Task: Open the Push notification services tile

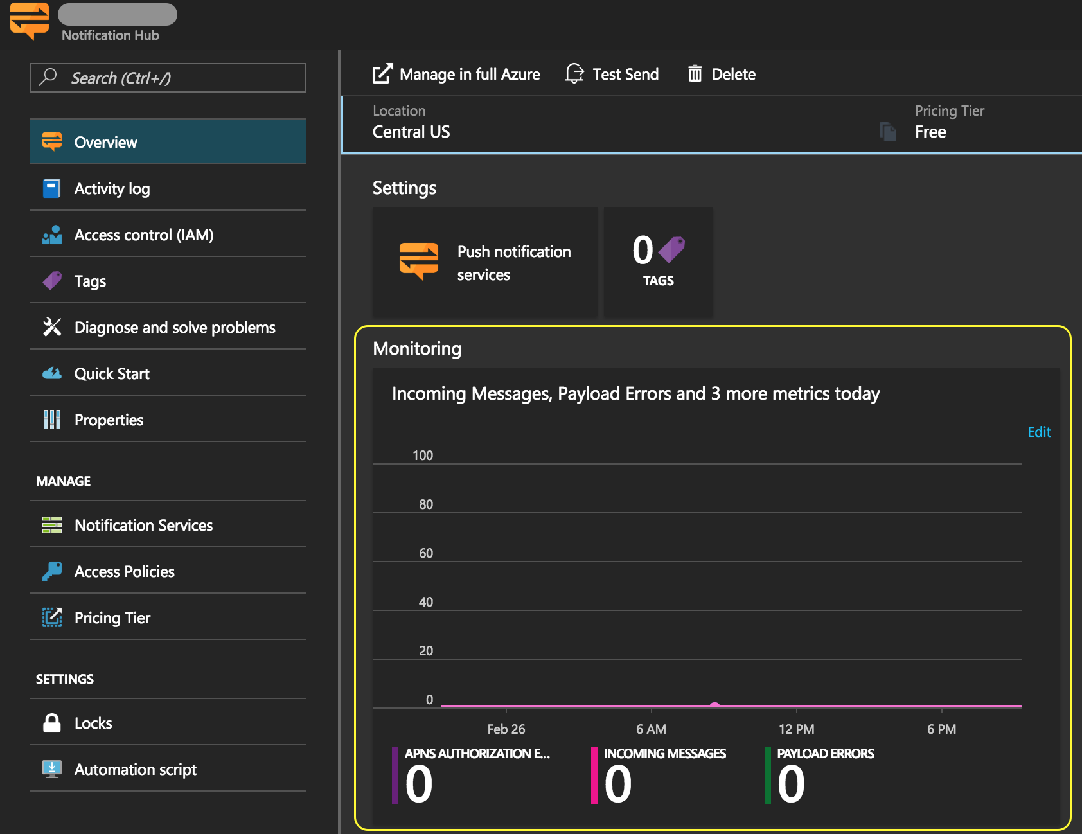Action: (x=485, y=262)
